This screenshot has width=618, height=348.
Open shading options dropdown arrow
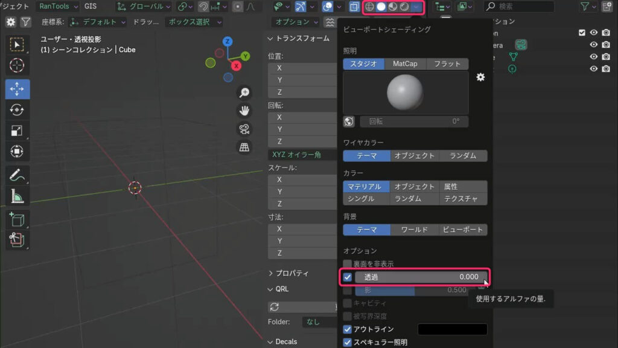(416, 7)
